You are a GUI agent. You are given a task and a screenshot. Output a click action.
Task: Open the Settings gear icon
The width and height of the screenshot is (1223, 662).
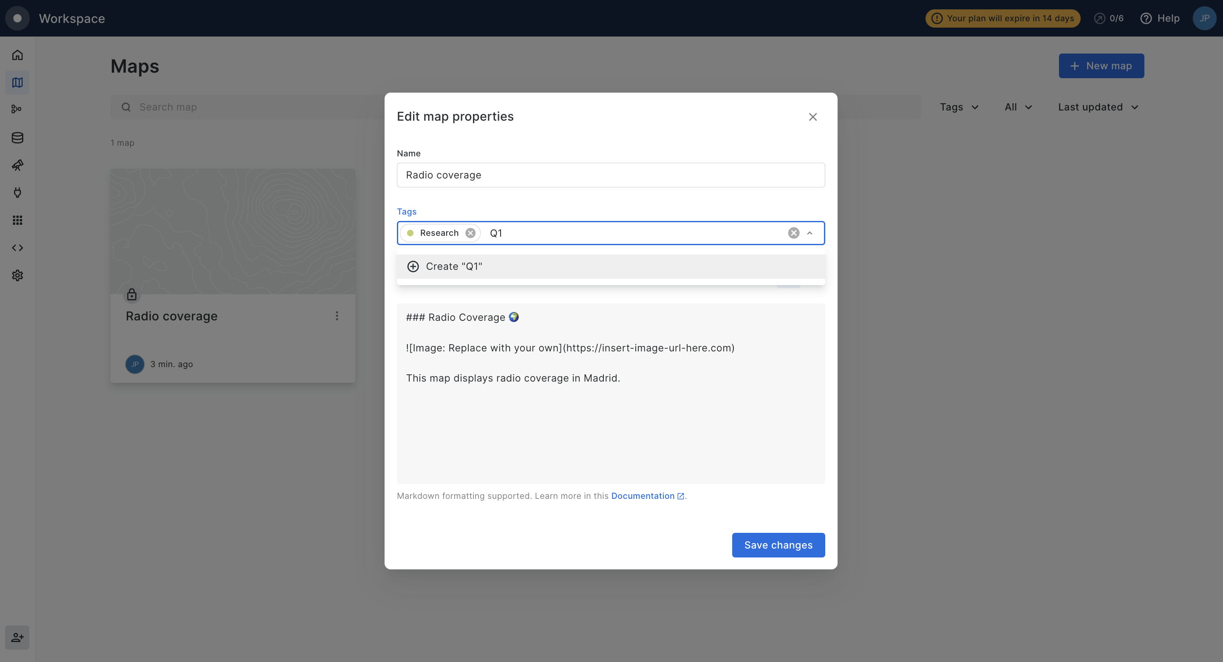17,275
